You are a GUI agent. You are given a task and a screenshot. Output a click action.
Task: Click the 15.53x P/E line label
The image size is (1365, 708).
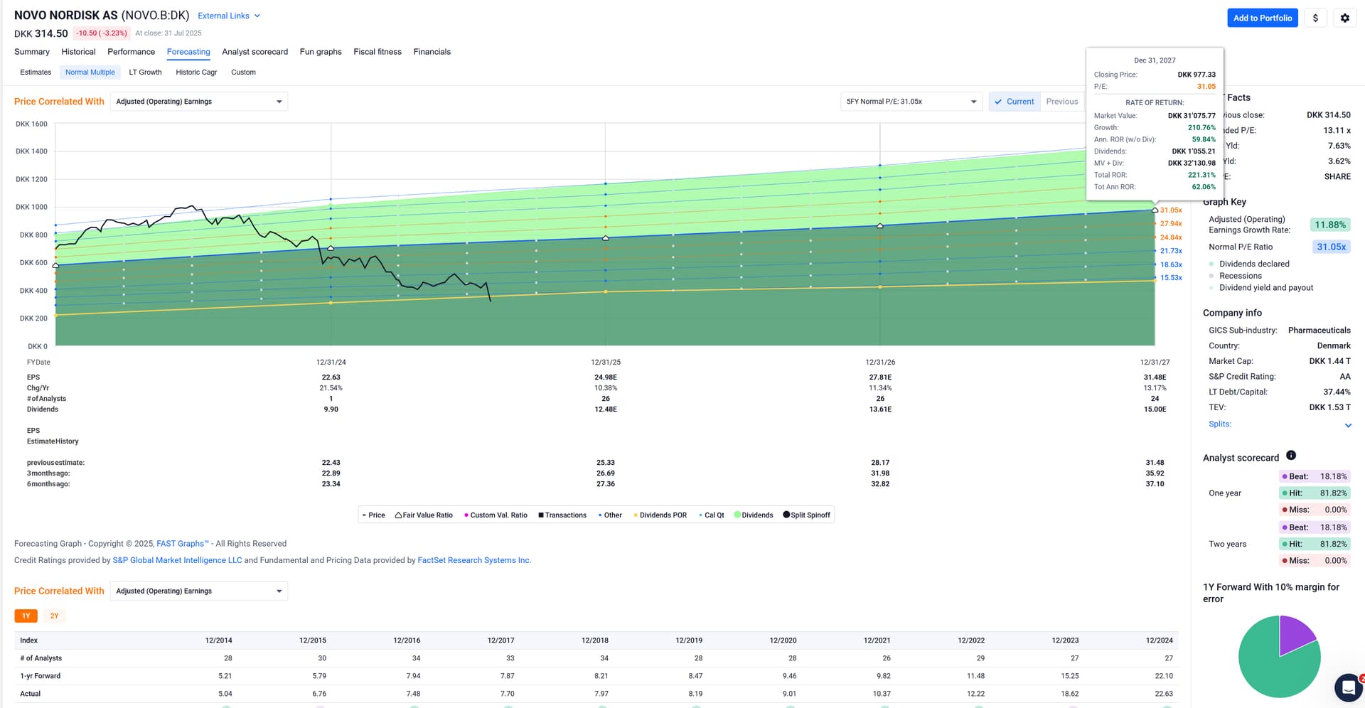[1171, 278]
